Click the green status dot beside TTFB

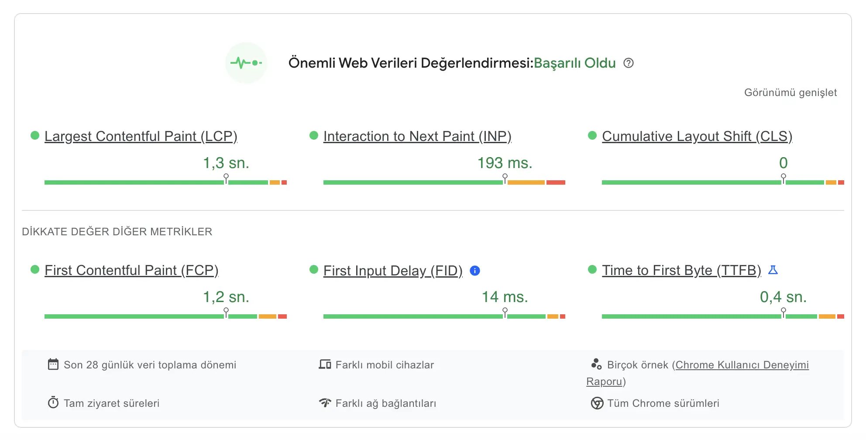tap(592, 269)
